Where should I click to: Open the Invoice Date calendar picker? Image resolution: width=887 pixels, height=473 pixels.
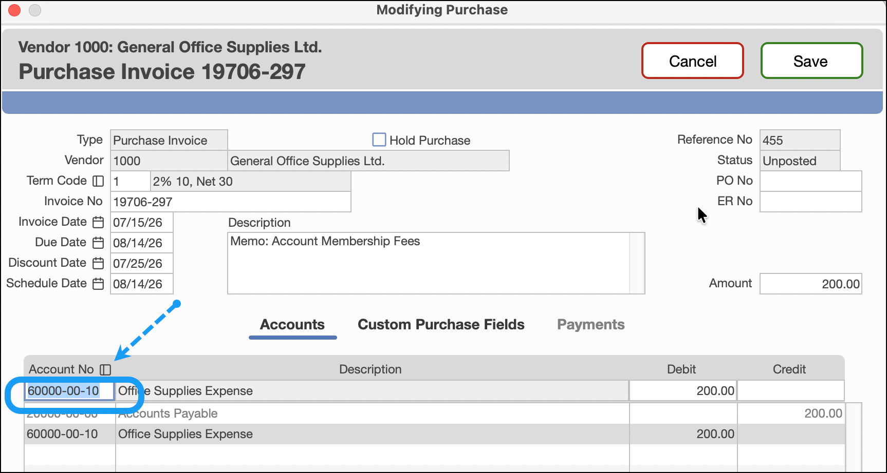[98, 222]
